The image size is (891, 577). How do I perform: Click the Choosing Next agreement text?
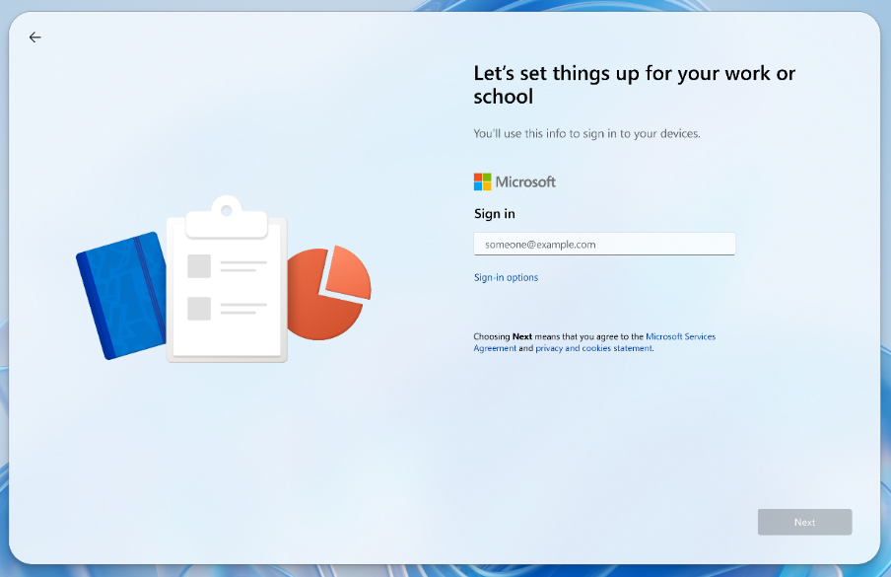click(522, 336)
